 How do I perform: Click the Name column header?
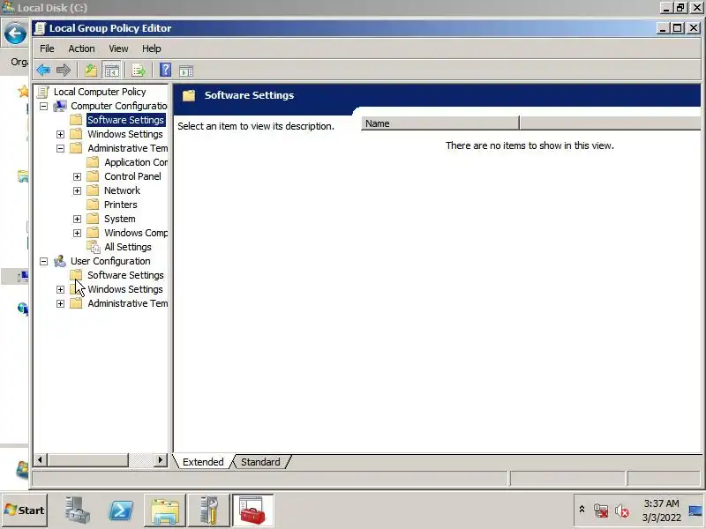439,123
